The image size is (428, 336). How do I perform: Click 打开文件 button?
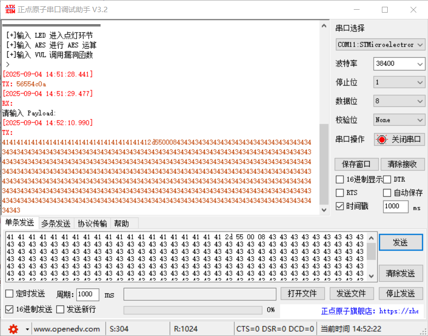tap(302, 294)
